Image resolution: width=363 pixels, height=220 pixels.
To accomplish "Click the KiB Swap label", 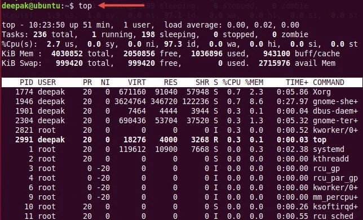I will 22,64.
